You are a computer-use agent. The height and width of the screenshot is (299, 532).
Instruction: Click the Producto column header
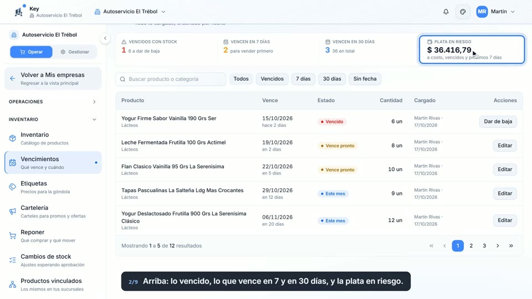point(132,100)
